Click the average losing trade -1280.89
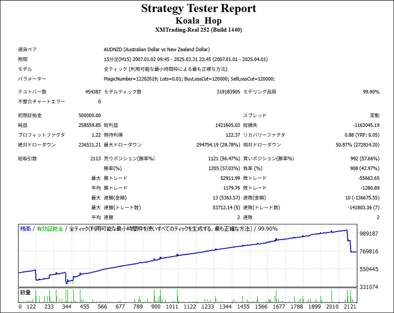 coord(370,188)
